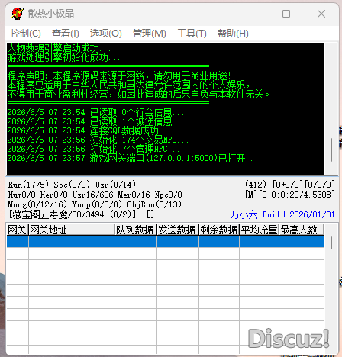
Task: Open the 控制(C) menu
Action: point(26,34)
